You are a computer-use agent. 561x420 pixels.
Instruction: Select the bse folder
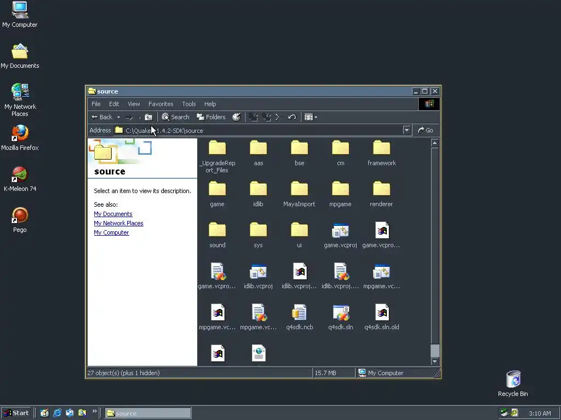point(300,154)
